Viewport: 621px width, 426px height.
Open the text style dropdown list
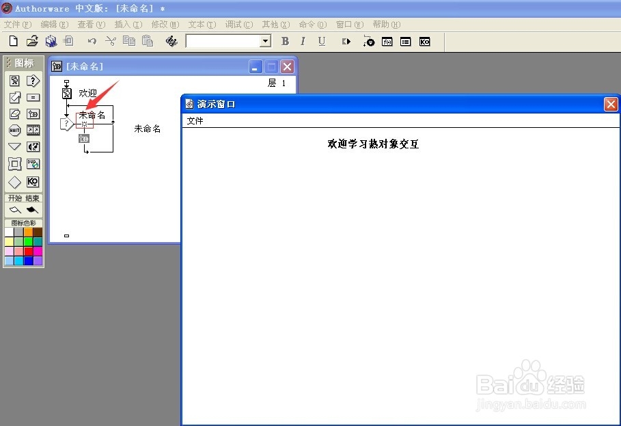(266, 42)
